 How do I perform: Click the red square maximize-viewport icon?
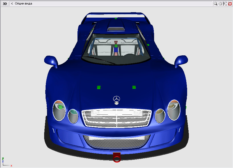[x=230, y=4]
